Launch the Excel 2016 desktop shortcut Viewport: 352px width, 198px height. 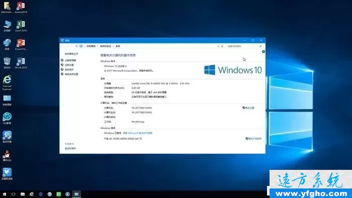pyautogui.click(x=21, y=26)
